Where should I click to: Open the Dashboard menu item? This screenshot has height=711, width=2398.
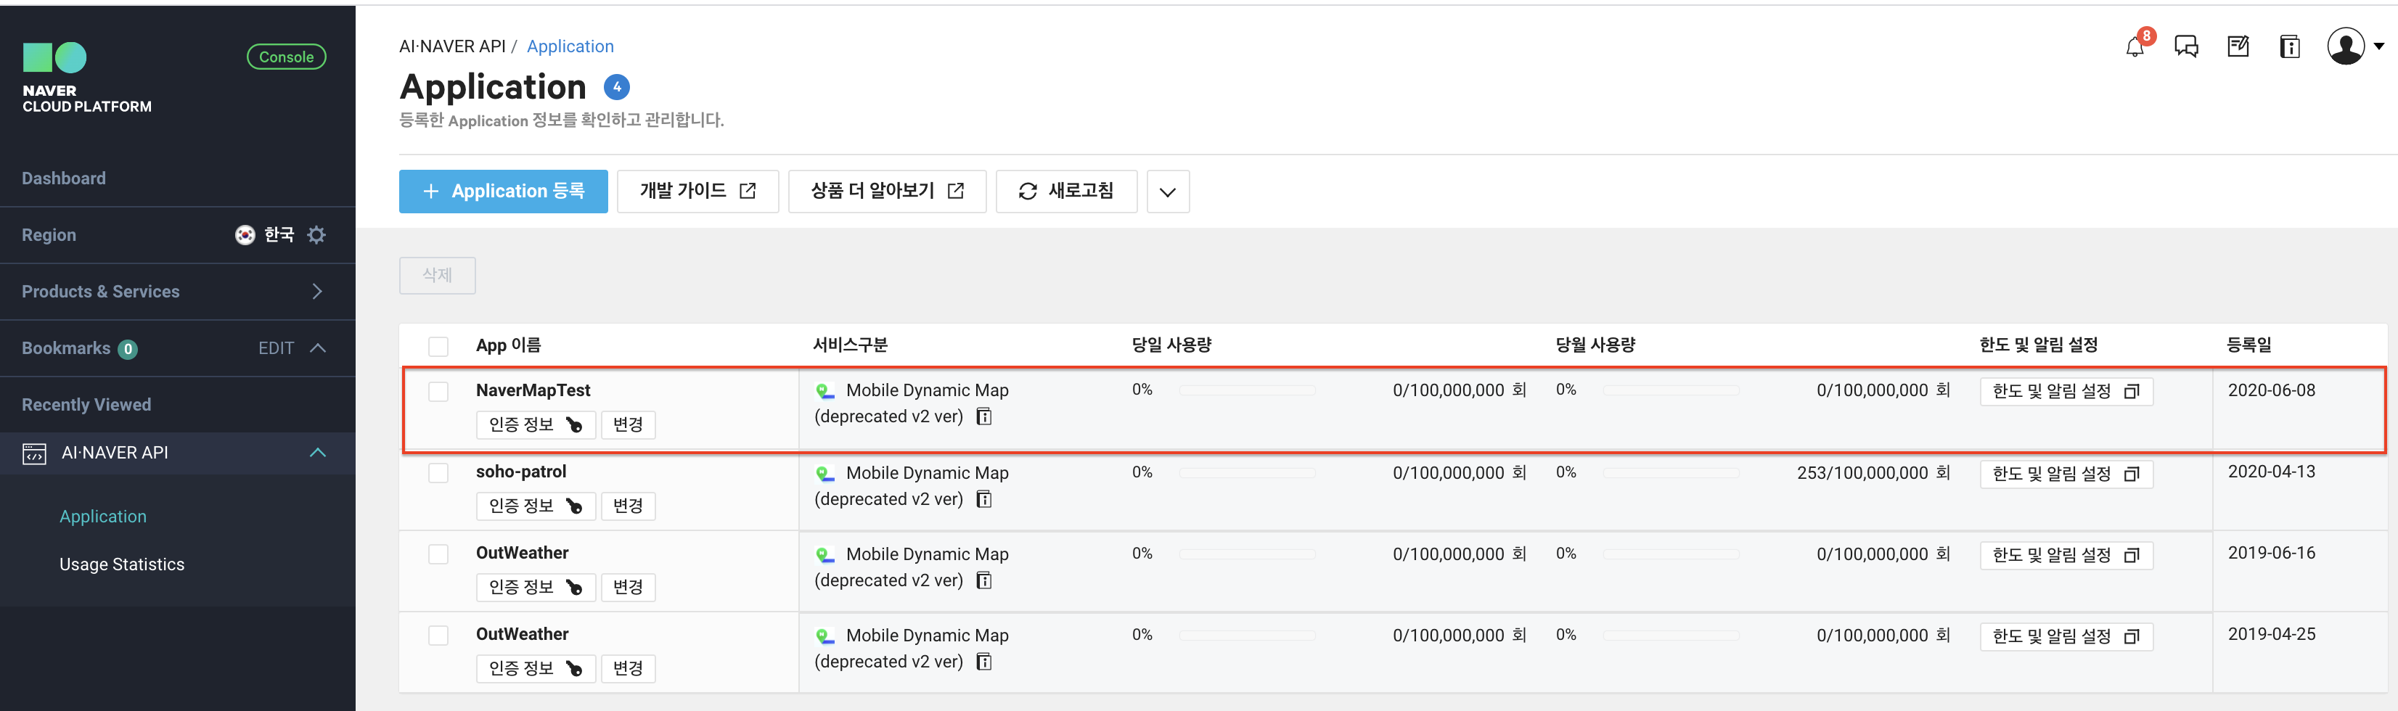pyautogui.click(x=64, y=178)
